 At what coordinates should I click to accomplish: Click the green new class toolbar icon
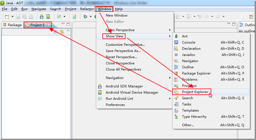(75, 17)
